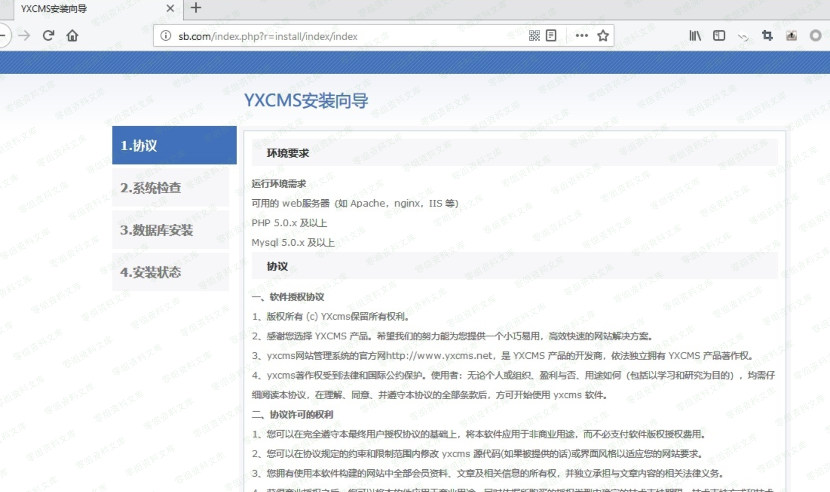Image resolution: width=830 pixels, height=492 pixels.
Task: Click the screenshot crop extension icon
Action: 767,36
